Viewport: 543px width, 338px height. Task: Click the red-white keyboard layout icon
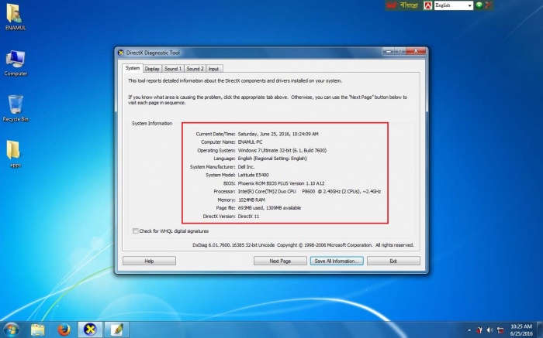(x=428, y=5)
